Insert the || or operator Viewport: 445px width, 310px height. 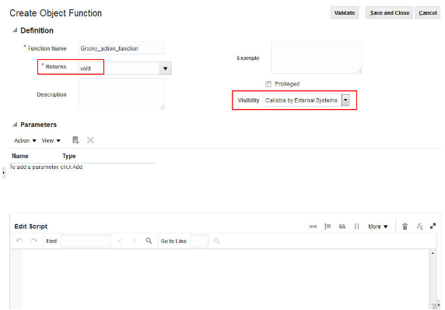tap(357, 227)
